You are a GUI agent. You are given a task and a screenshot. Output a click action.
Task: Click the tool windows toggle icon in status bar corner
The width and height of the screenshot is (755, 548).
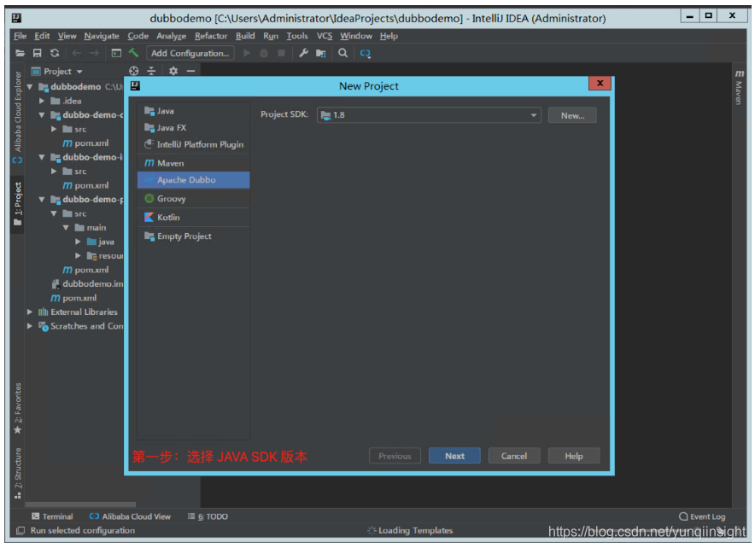pyautogui.click(x=20, y=531)
